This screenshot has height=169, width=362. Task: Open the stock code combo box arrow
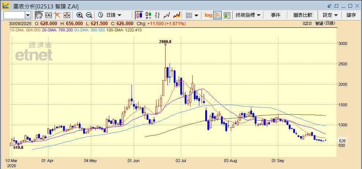(28, 15)
